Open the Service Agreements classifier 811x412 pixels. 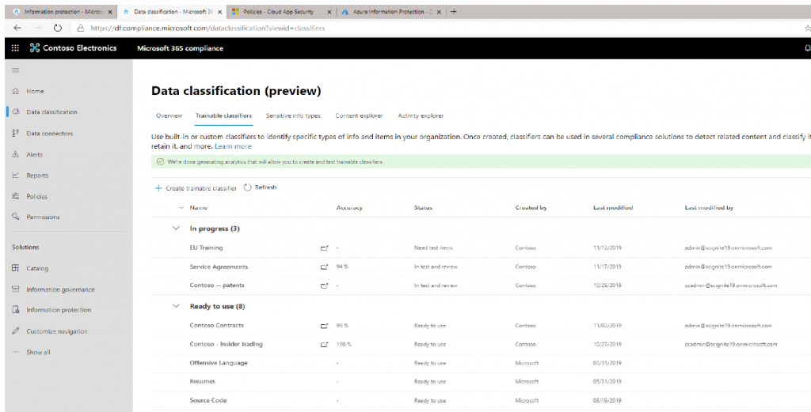click(219, 267)
